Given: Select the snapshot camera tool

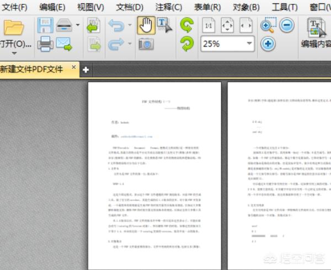Looking at the screenshot, I should click(x=146, y=44).
